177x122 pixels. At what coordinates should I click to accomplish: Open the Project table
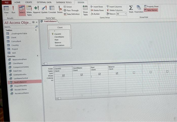(x=13, y=49)
